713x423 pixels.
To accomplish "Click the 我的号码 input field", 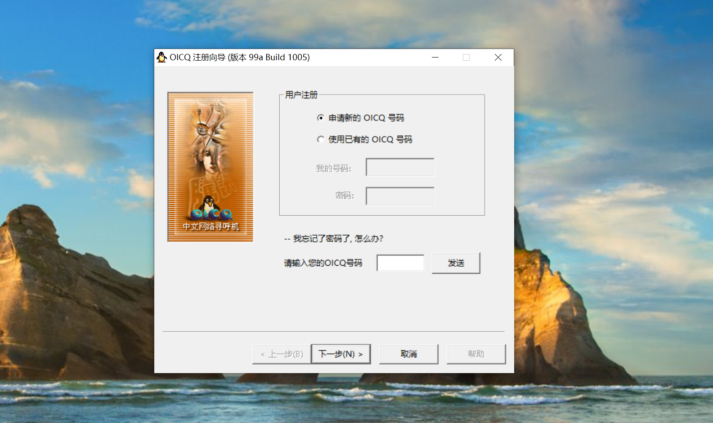I will coord(400,167).
